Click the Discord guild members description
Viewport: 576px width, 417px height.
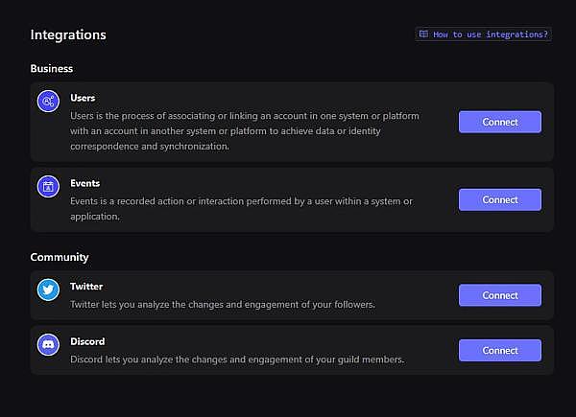(237, 359)
